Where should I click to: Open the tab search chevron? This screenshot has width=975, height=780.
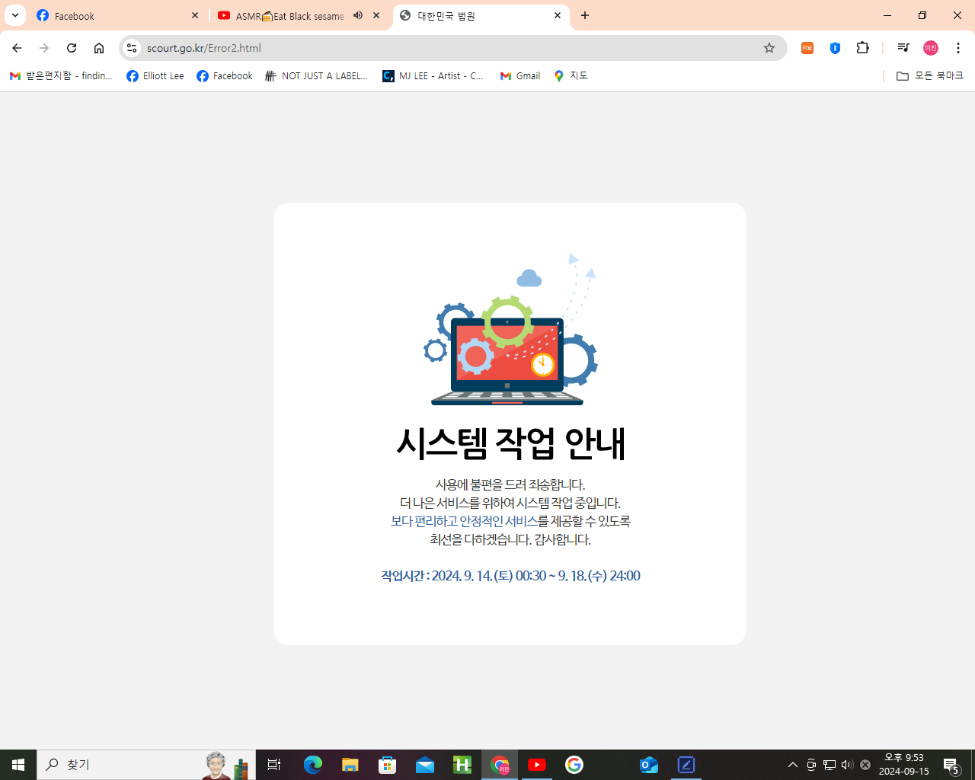tap(14, 15)
